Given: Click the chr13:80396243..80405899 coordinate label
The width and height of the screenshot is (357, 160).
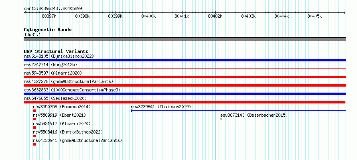Looking at the screenshot, I should 53,8.
